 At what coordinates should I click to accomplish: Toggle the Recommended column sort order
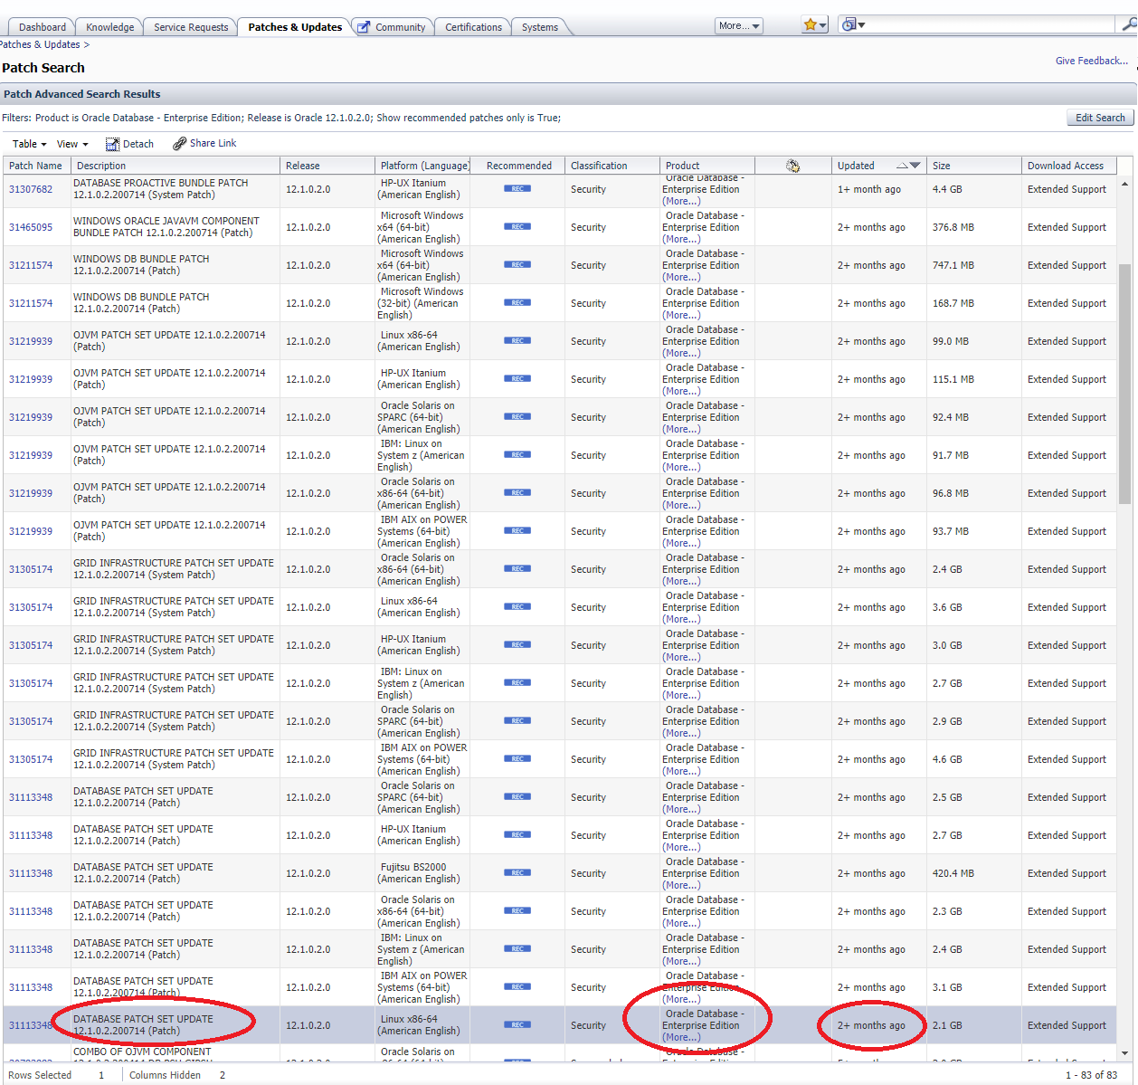[x=518, y=166]
